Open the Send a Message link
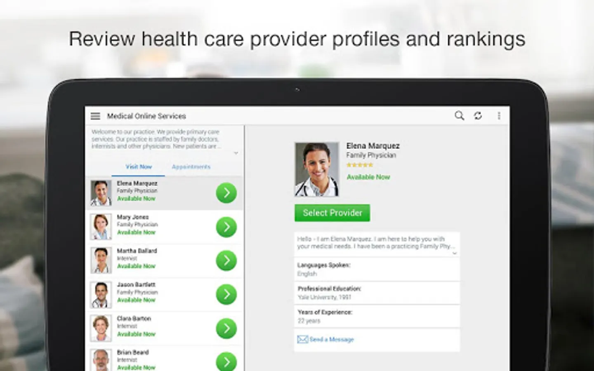The height and width of the screenshot is (371, 594). (332, 340)
